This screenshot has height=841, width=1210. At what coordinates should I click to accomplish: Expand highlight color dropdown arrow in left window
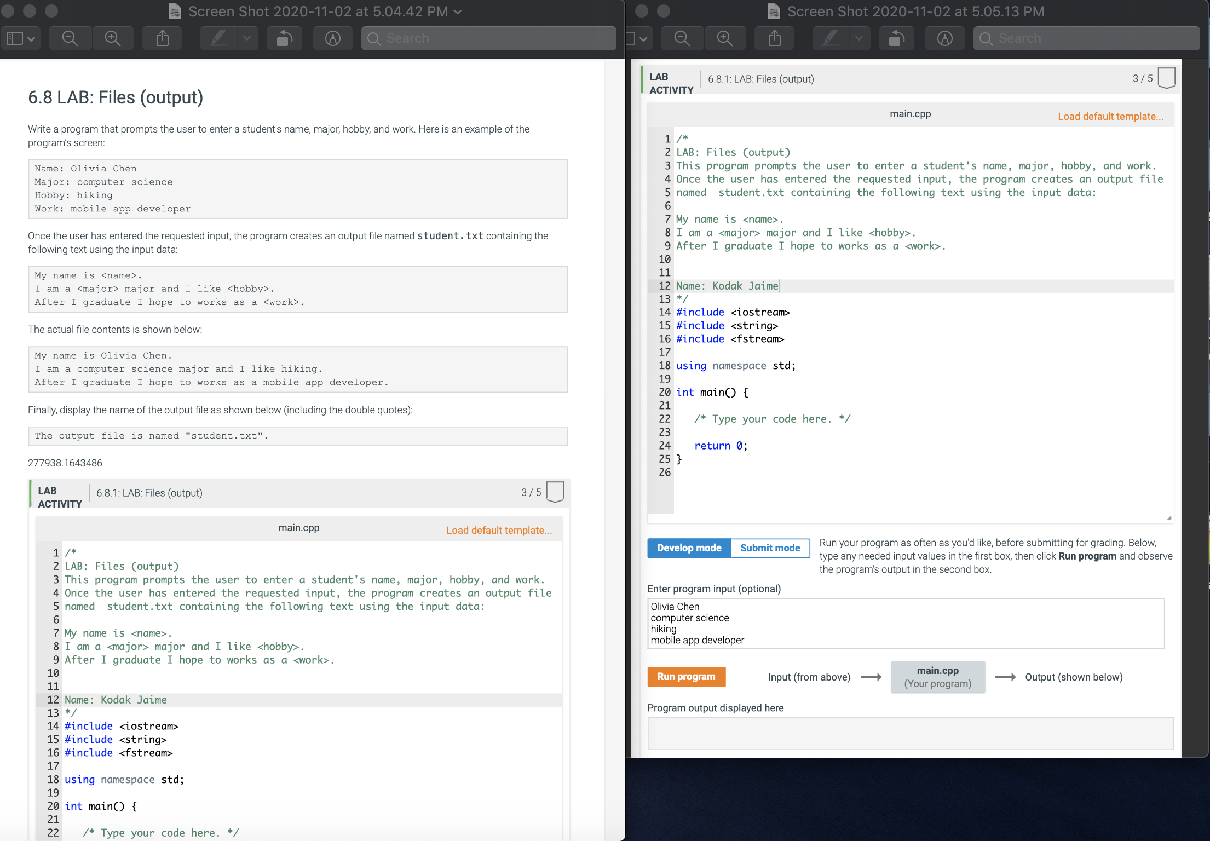[247, 38]
